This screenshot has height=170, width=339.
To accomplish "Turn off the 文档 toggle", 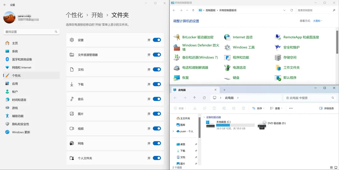I will pyautogui.click(x=157, y=69).
